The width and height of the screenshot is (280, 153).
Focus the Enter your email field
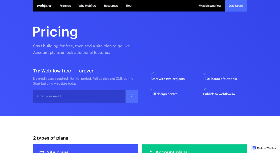pyautogui.click(x=79, y=96)
